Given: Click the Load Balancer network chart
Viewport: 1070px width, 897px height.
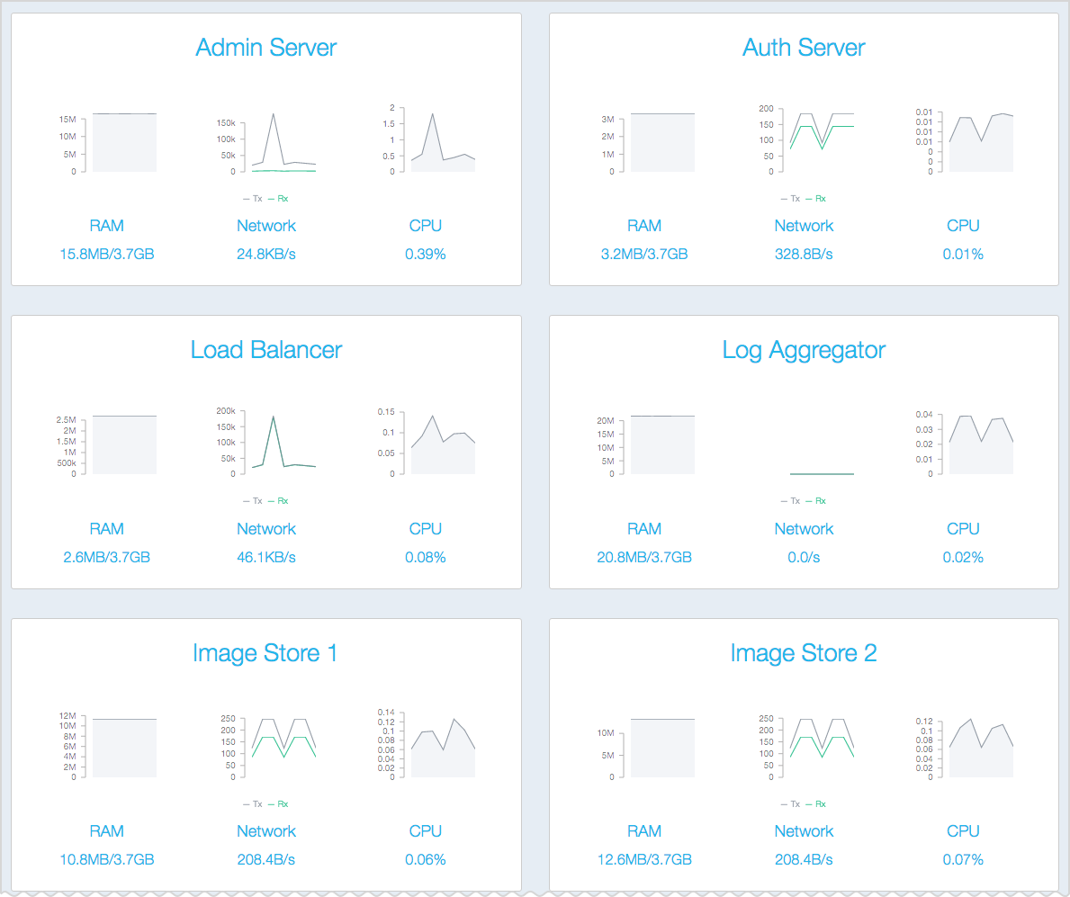Looking at the screenshot, I should coord(283,443).
